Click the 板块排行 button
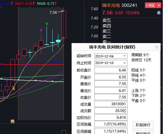The height and width of the screenshot is (134, 163). point(143,133)
